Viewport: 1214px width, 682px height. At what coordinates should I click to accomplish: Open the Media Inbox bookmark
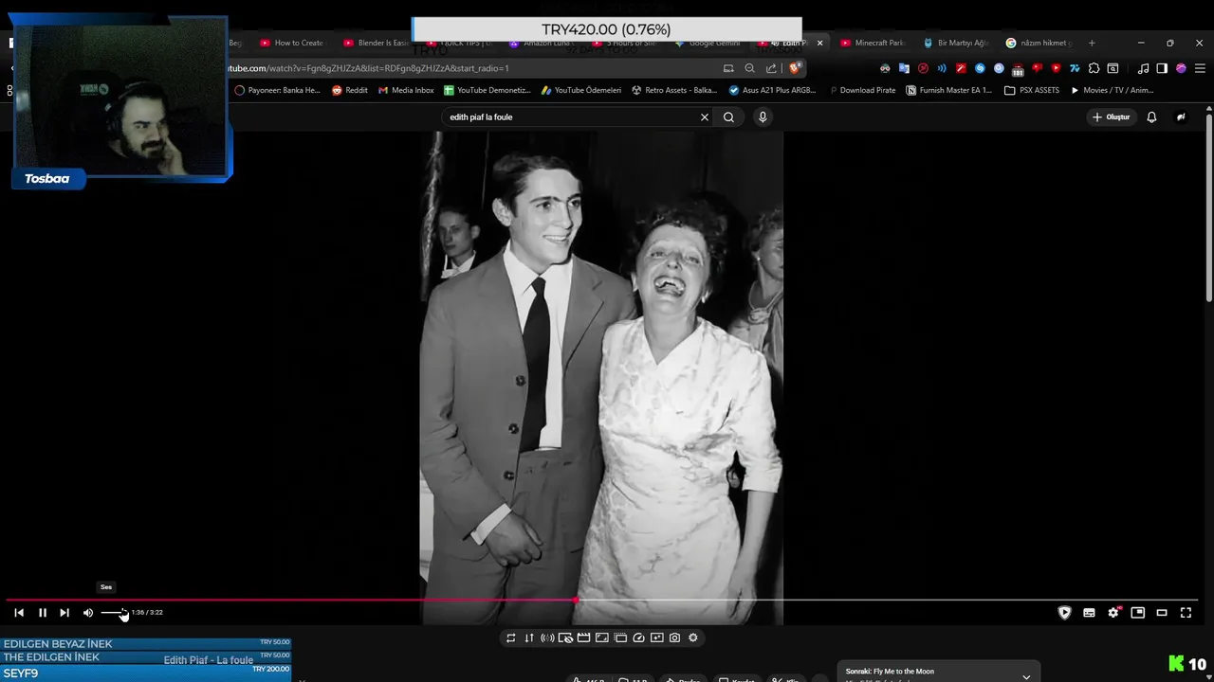(406, 90)
